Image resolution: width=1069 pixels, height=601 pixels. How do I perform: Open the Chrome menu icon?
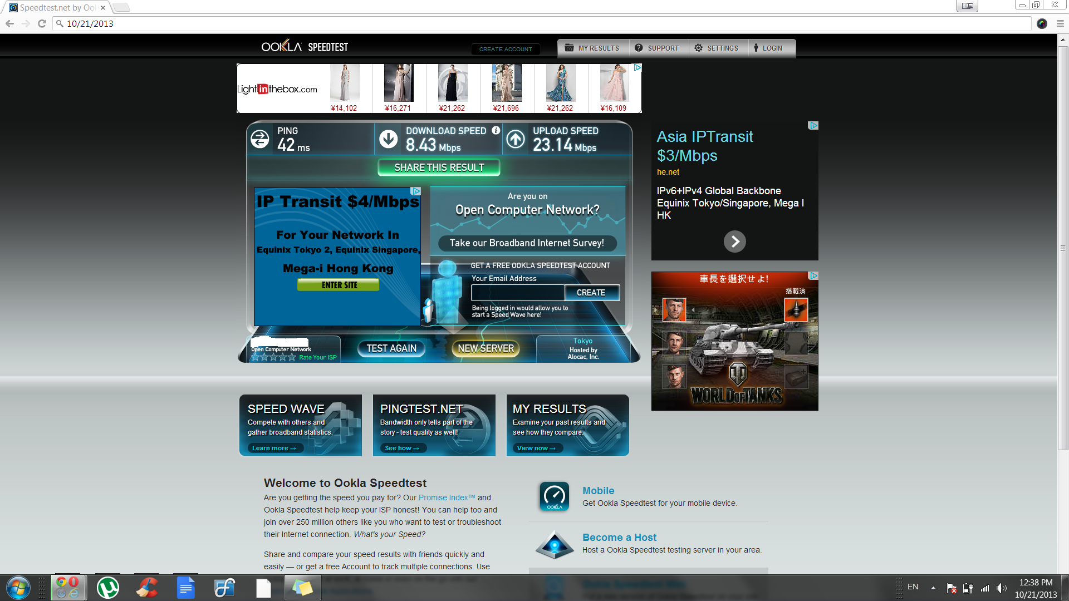tap(1060, 23)
